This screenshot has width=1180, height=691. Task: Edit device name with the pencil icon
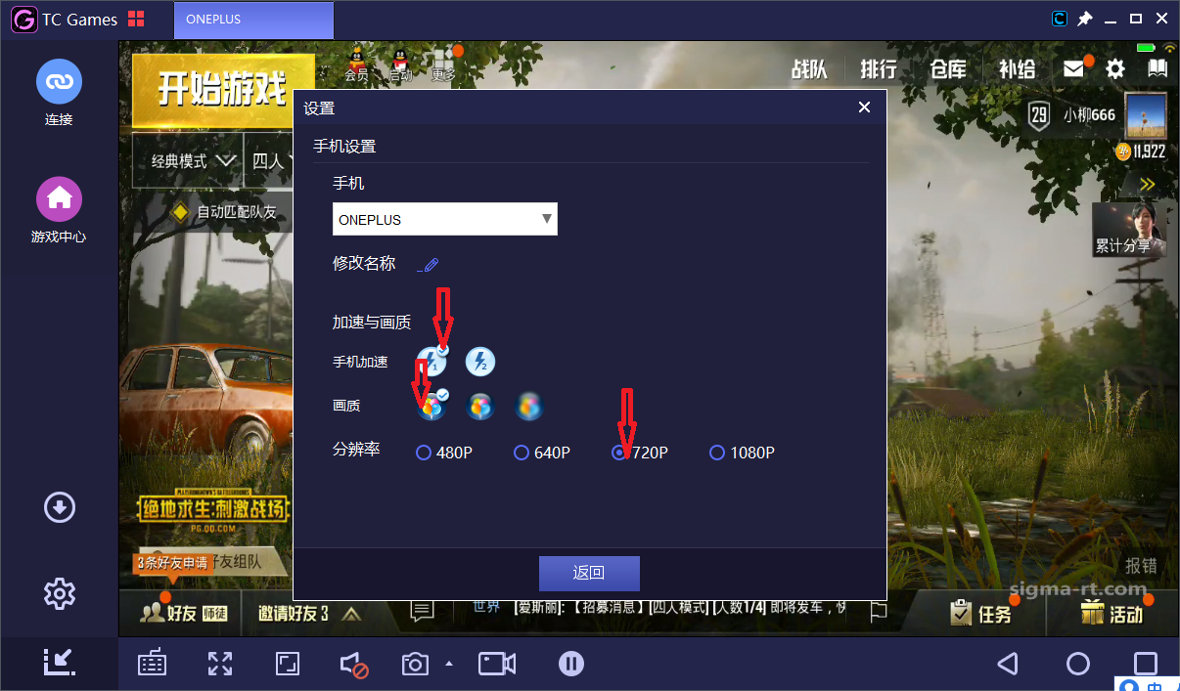point(429,263)
